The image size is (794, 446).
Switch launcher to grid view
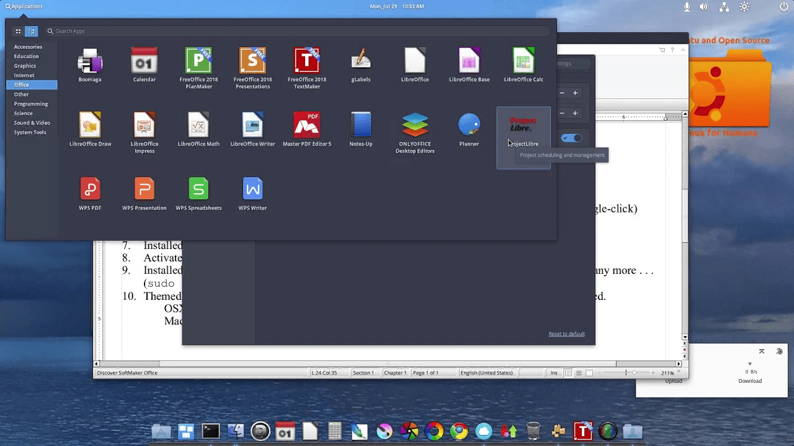(18, 31)
